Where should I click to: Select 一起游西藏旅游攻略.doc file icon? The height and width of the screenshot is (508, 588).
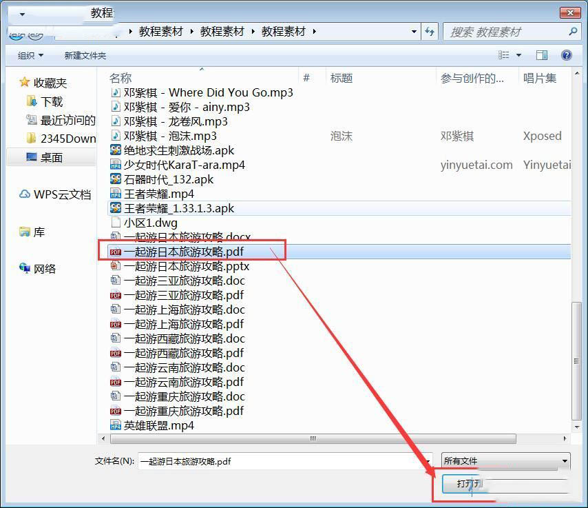pyautogui.click(x=116, y=338)
